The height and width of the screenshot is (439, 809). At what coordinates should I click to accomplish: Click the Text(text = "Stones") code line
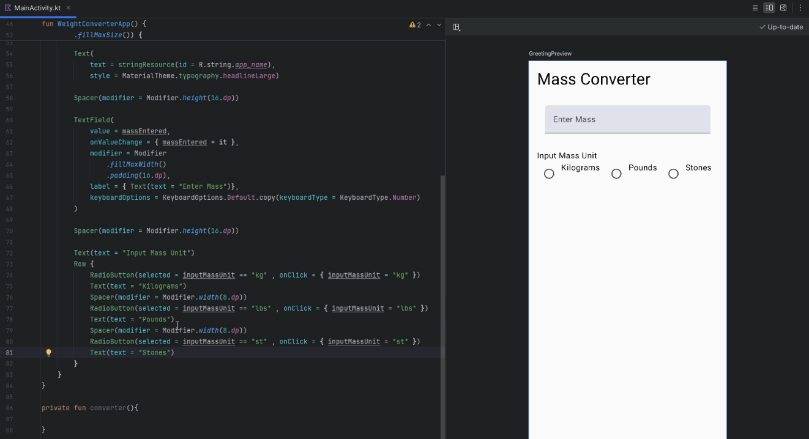coord(132,353)
